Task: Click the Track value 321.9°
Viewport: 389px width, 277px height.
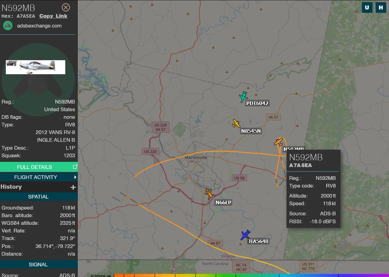Action: 68,238
